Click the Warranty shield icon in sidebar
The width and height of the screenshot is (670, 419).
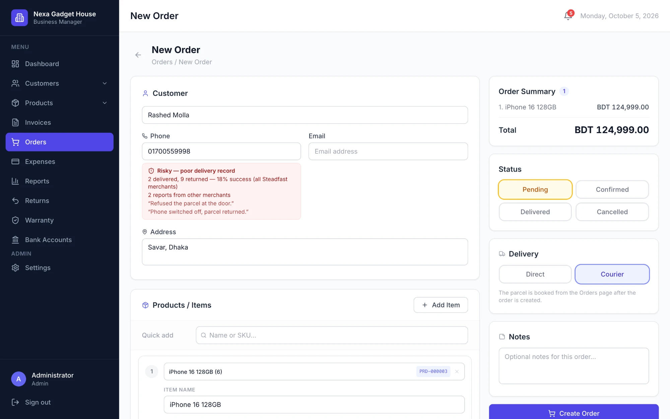[15, 220]
